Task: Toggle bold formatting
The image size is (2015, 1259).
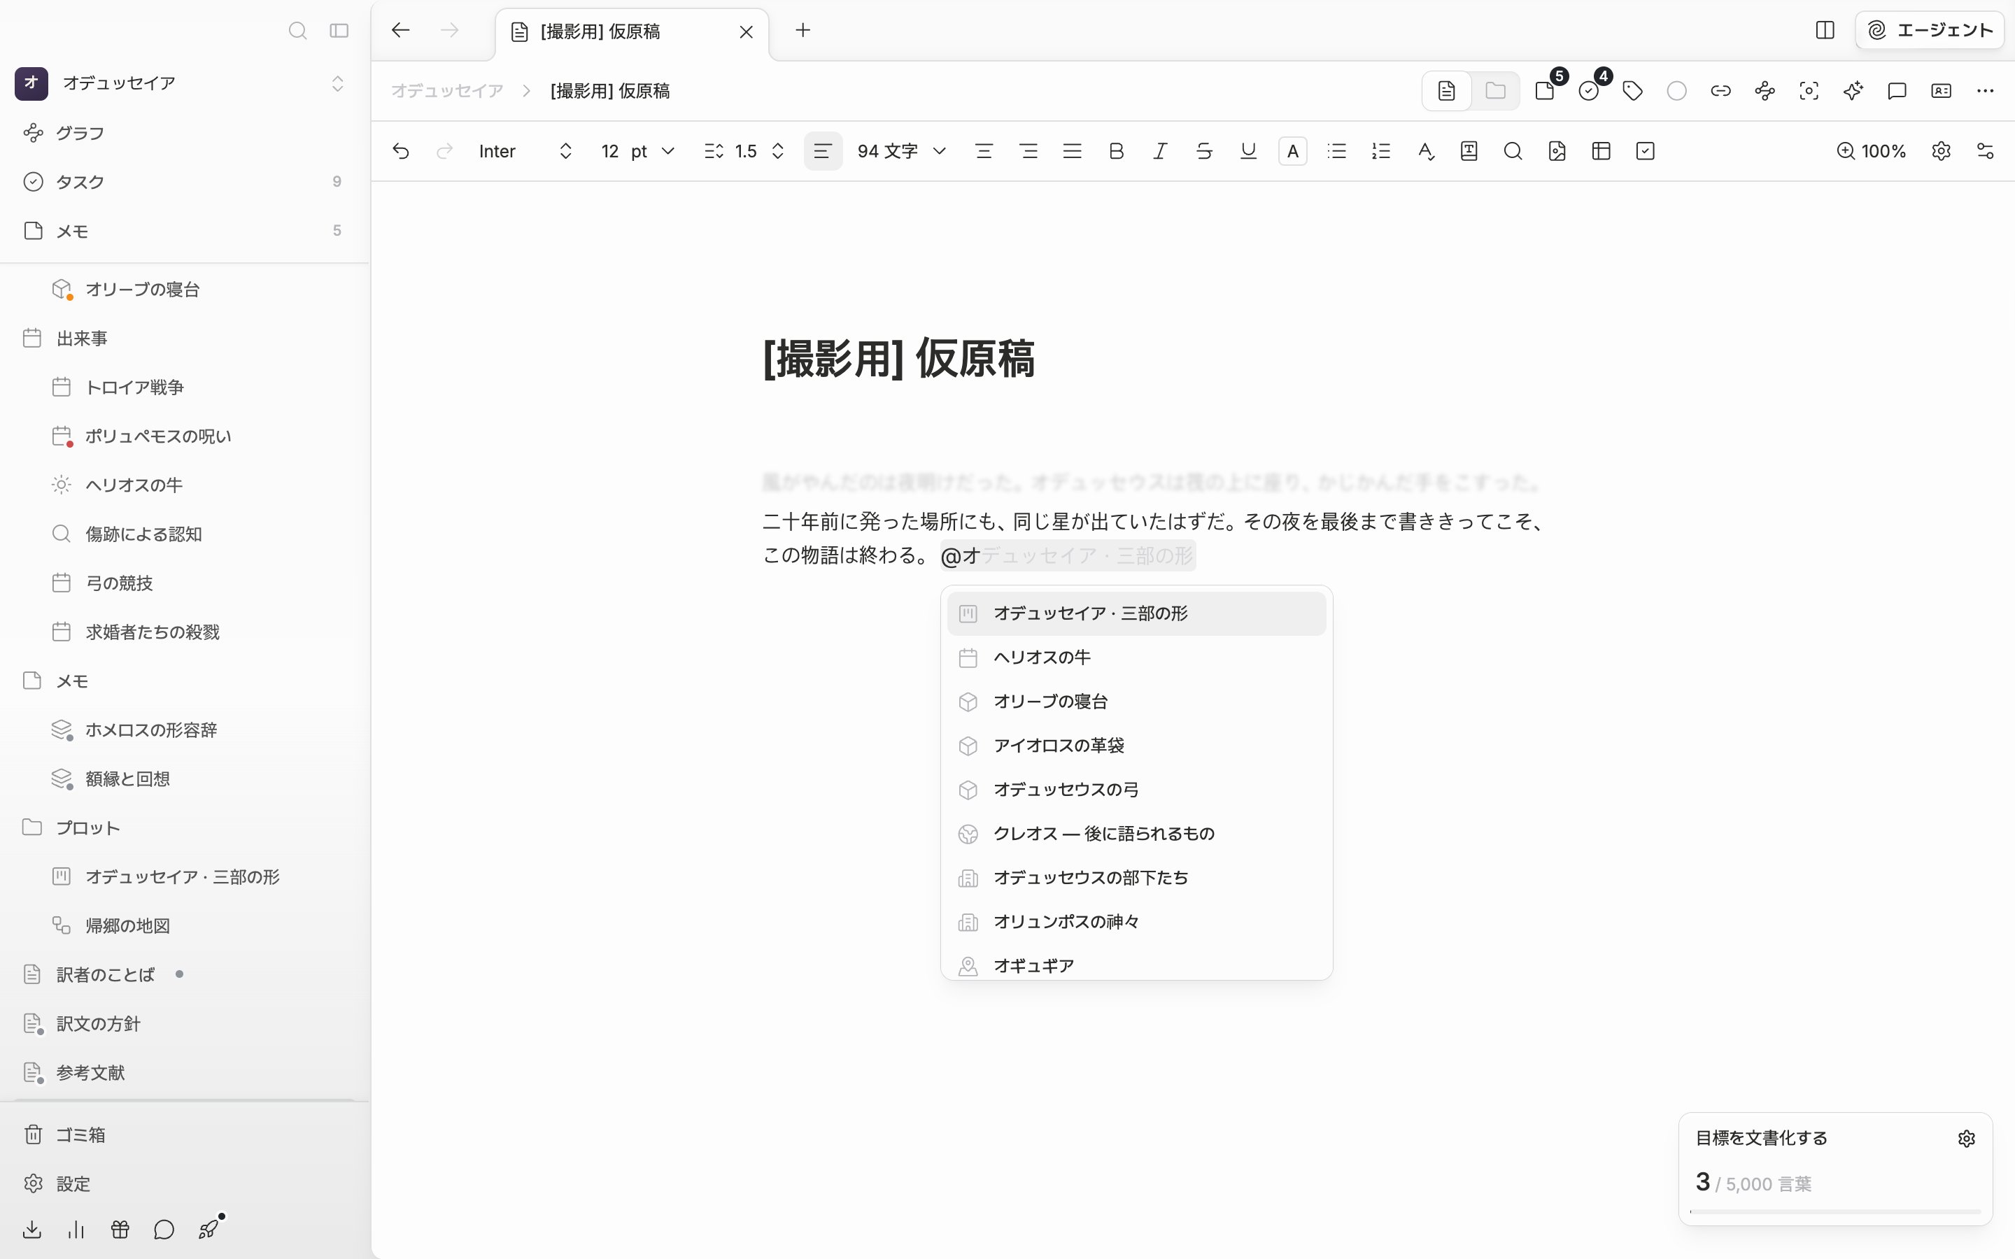Action: pos(1117,150)
